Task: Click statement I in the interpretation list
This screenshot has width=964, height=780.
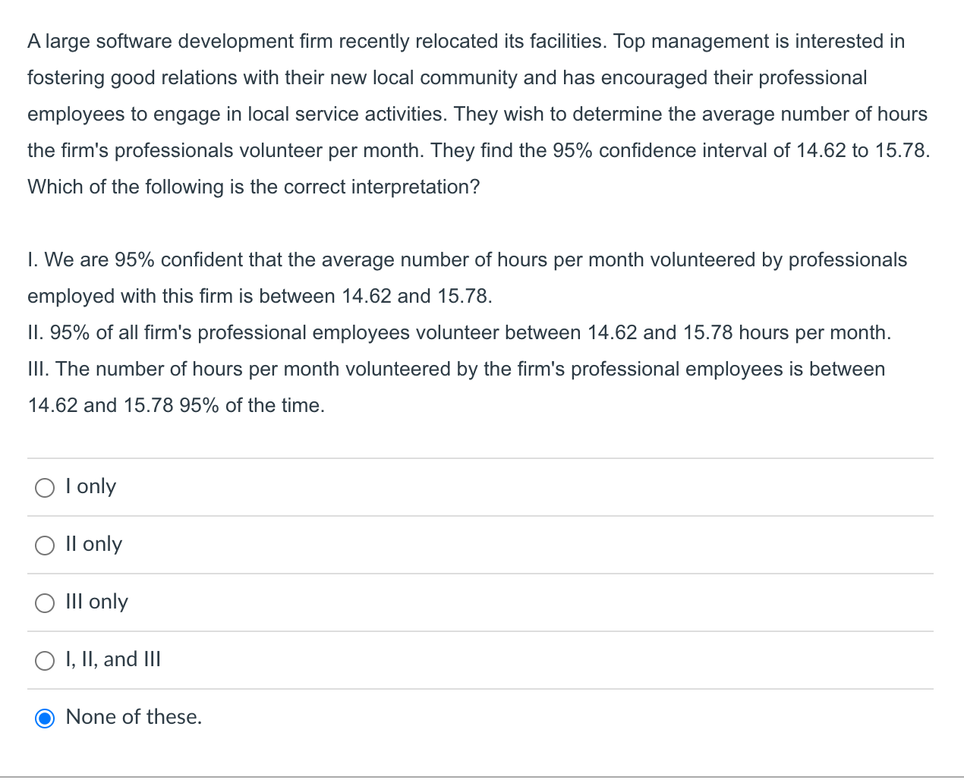Action: tap(467, 278)
